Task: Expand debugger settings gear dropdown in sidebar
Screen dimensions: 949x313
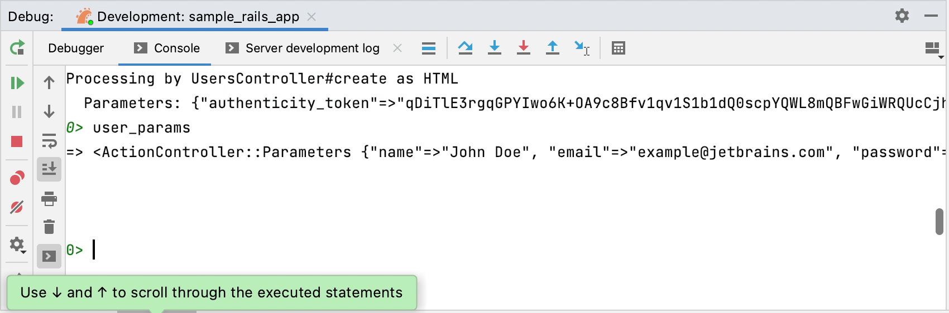Action: (x=18, y=244)
